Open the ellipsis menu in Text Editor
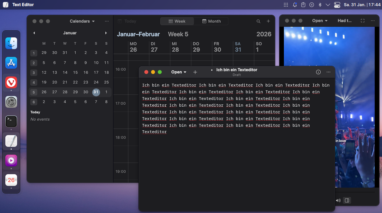The width and height of the screenshot is (382, 213). point(328,72)
